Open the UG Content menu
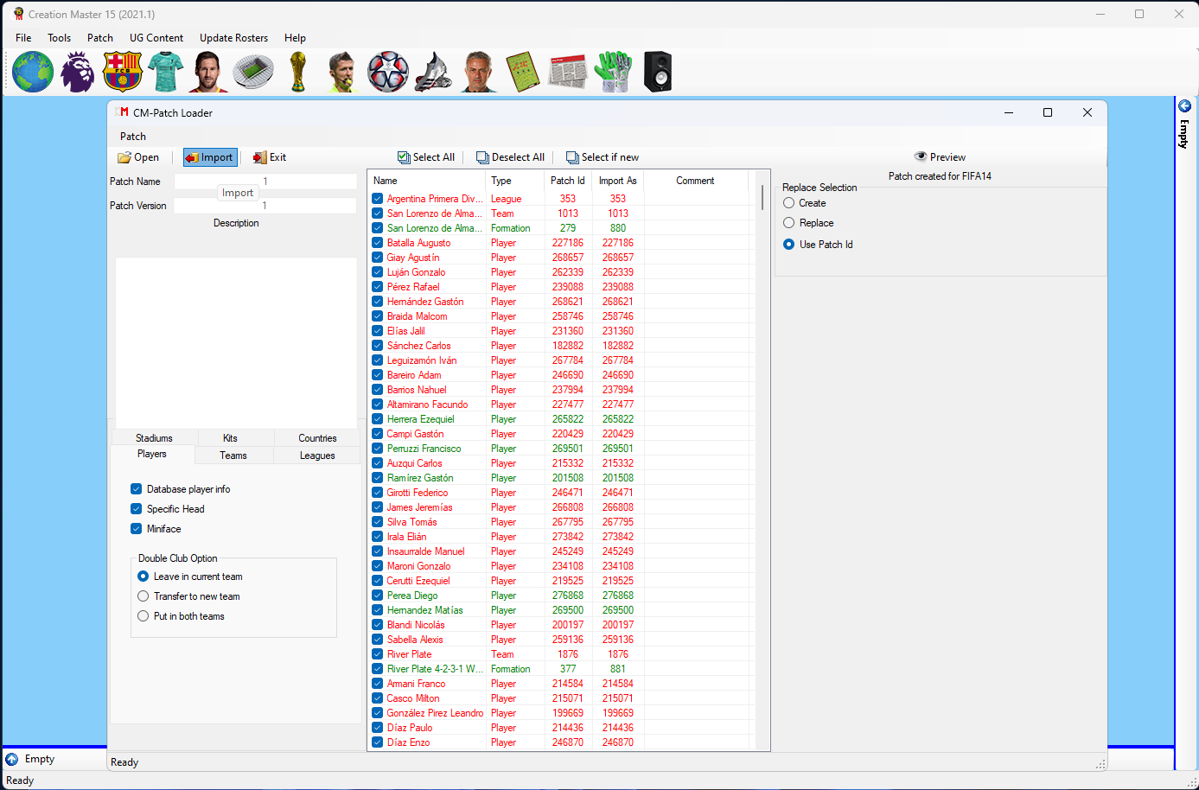1199x790 pixels. tap(156, 38)
